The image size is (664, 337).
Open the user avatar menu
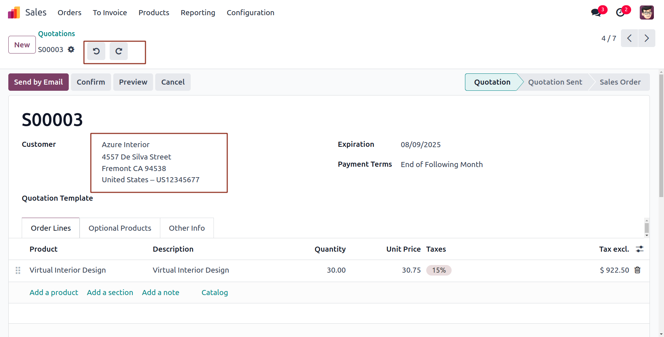click(647, 13)
